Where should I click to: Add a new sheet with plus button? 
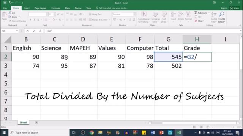coord(36,122)
